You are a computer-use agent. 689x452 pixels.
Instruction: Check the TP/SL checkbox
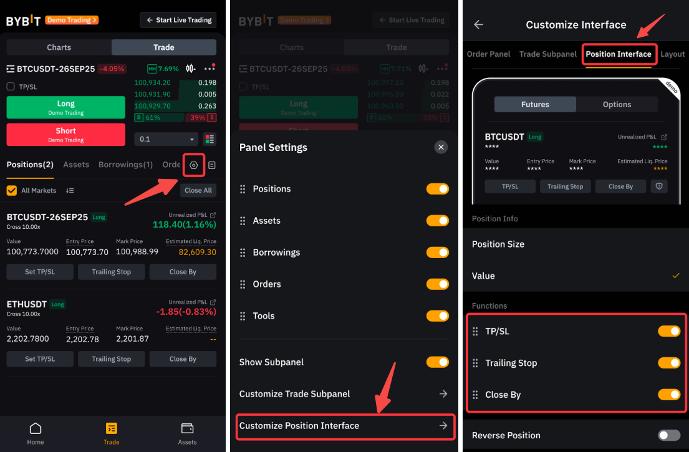pyautogui.click(x=11, y=87)
